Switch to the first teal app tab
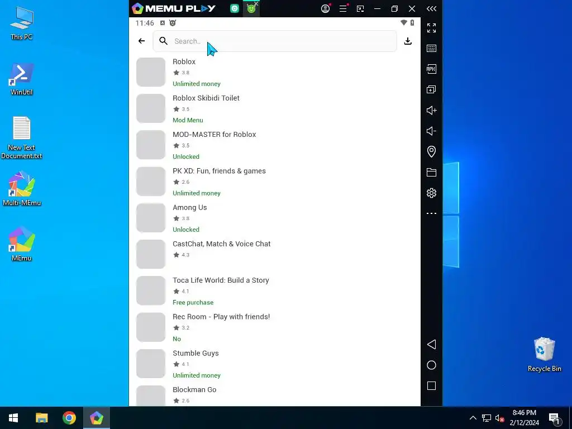The height and width of the screenshot is (429, 572). 235,8
